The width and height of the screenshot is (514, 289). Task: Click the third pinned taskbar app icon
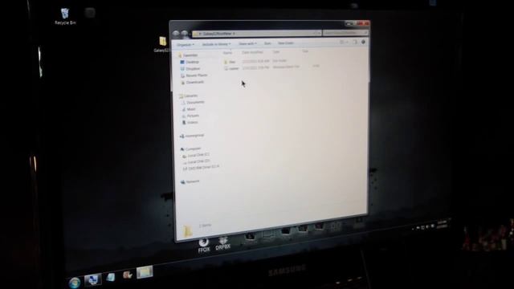(x=127, y=275)
